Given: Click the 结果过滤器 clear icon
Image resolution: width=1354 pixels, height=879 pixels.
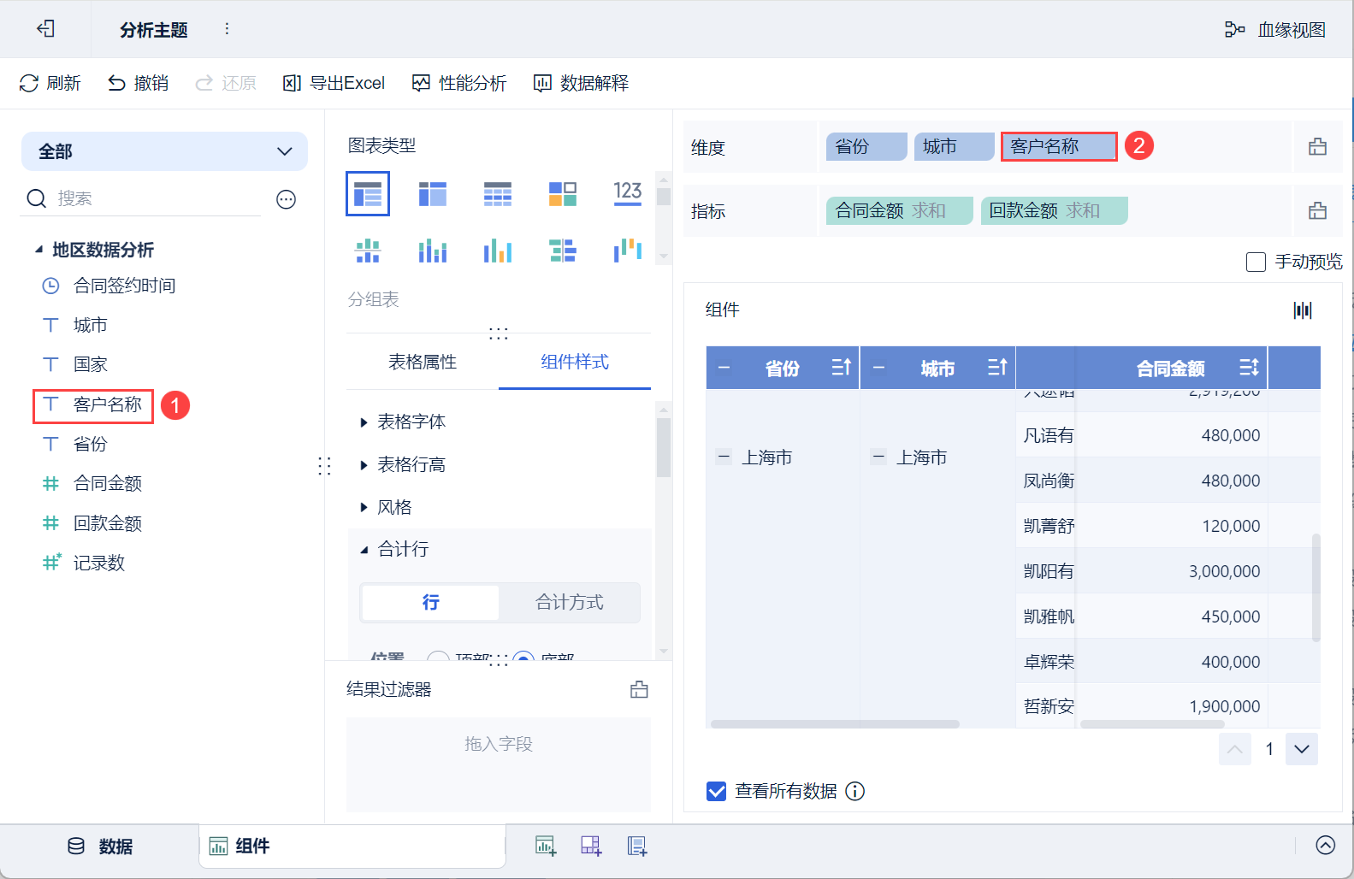Looking at the screenshot, I should tap(639, 690).
